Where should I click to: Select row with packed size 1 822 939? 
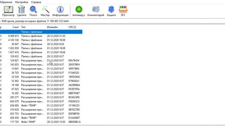coord(41,48)
